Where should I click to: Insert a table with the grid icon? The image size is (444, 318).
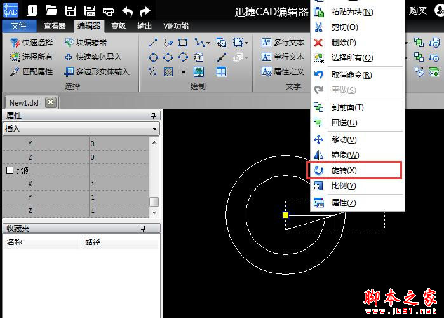221,72
